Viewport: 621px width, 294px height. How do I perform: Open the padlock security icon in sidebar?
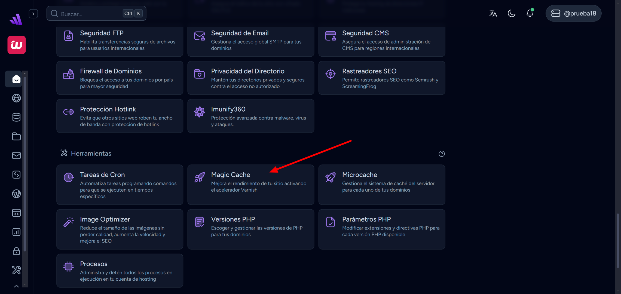coord(16,251)
